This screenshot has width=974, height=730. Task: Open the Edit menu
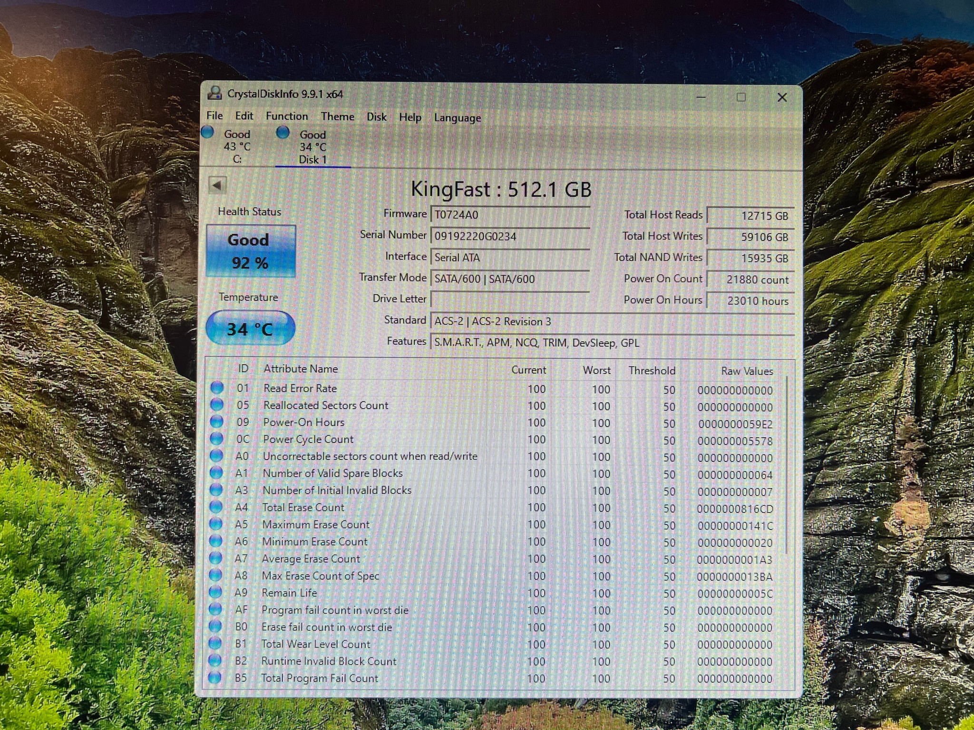pos(244,115)
